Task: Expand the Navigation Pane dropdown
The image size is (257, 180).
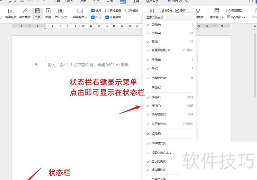Action: pyautogui.click(x=80, y=17)
